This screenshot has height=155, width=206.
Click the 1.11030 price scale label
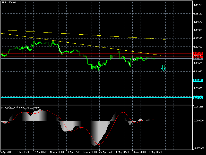click(199, 72)
